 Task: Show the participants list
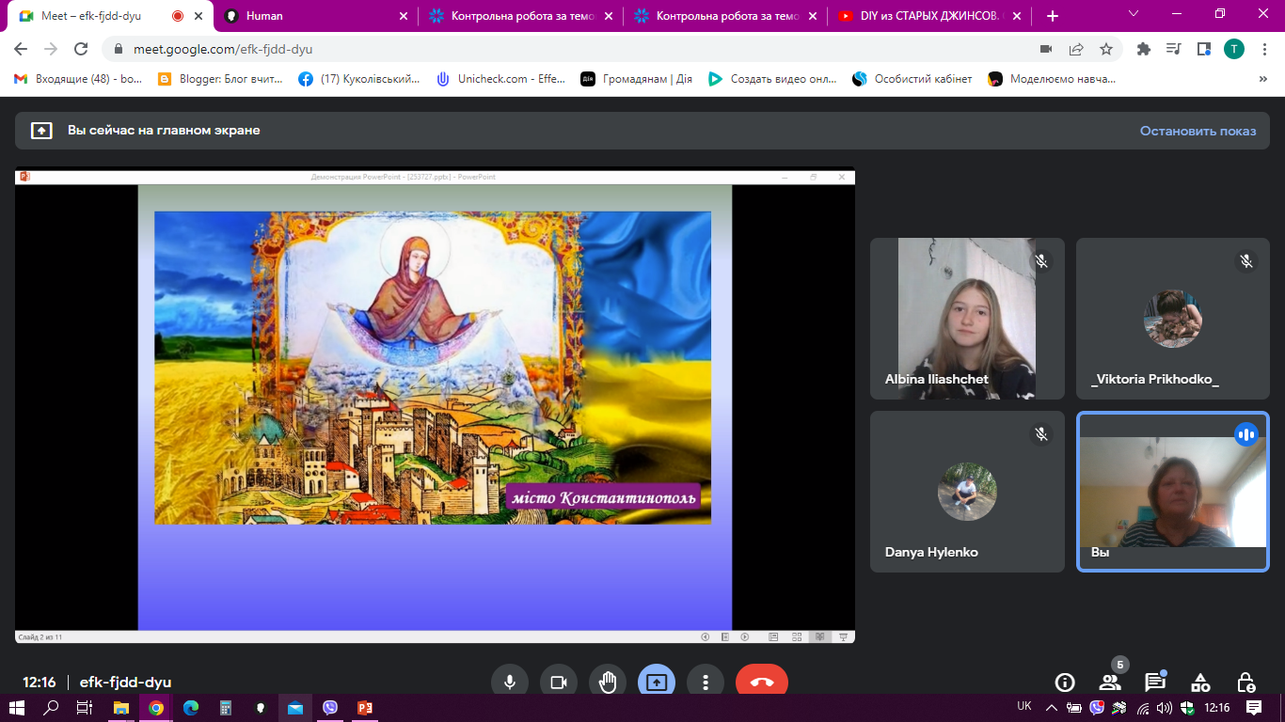(1110, 683)
